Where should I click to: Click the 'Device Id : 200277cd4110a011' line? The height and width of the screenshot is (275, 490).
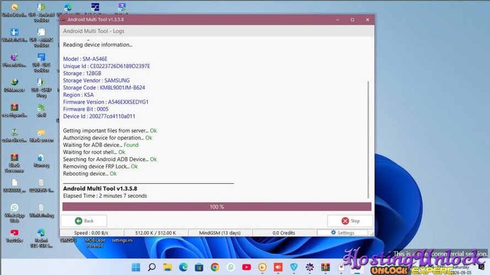[x=99, y=116]
